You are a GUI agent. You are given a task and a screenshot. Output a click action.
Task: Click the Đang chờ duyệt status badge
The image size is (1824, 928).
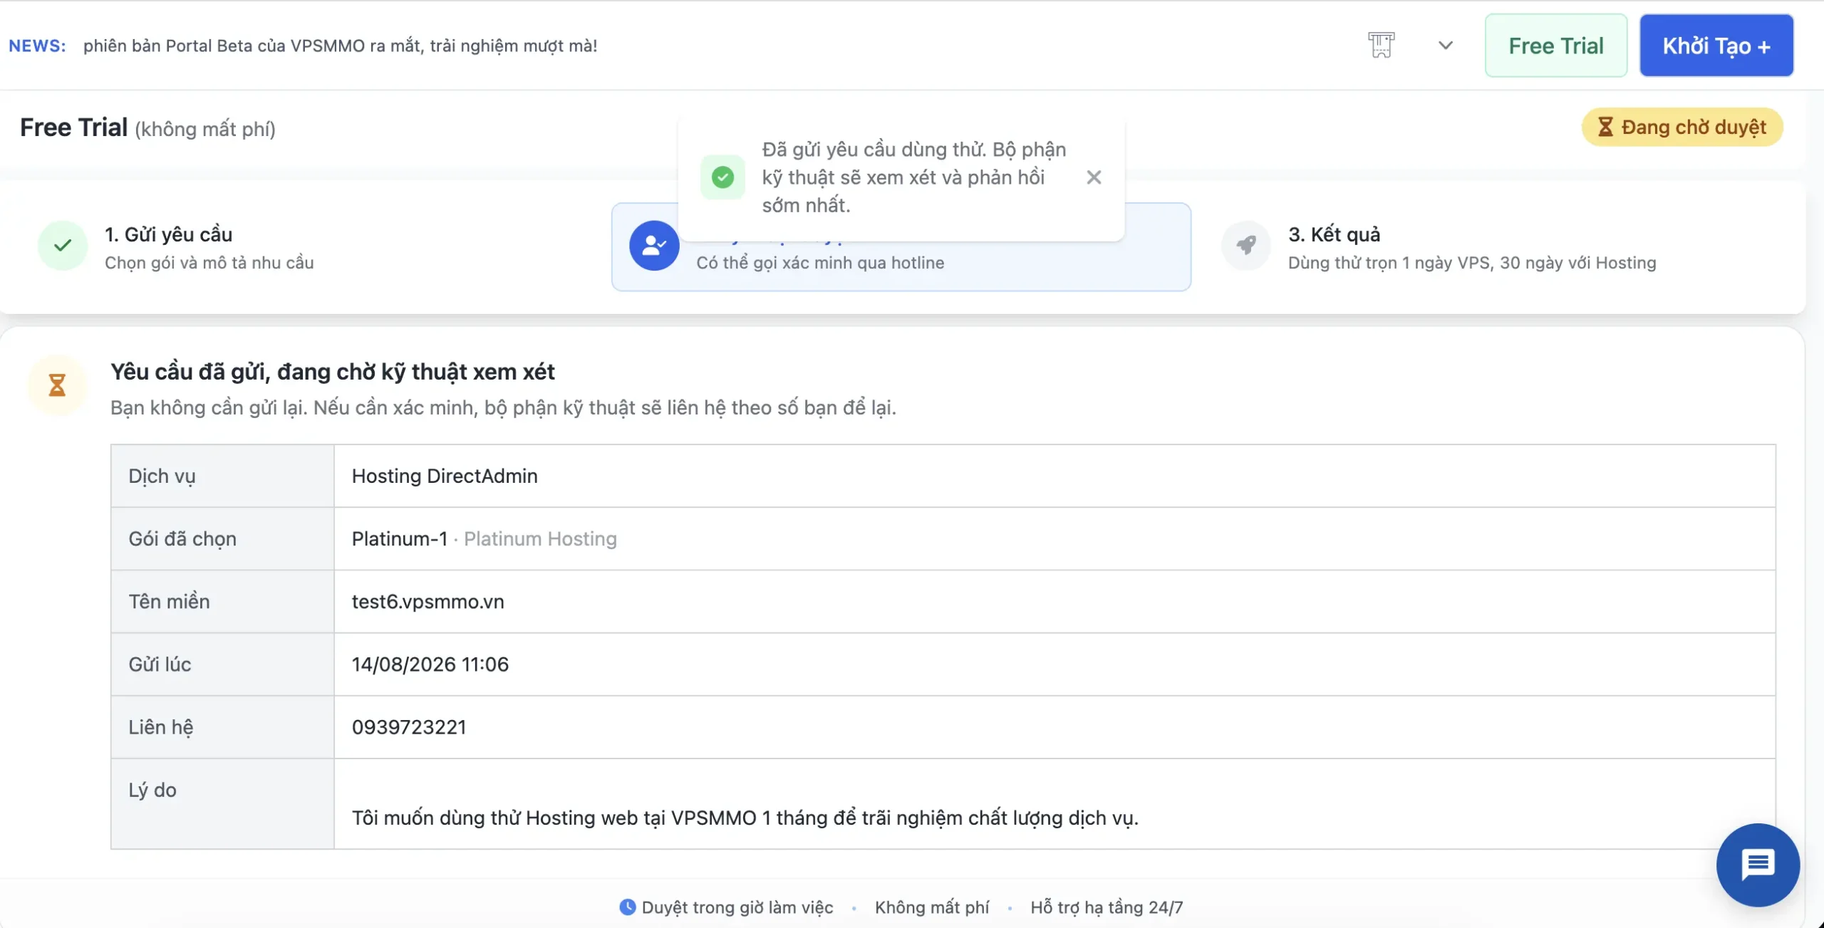pyautogui.click(x=1682, y=127)
